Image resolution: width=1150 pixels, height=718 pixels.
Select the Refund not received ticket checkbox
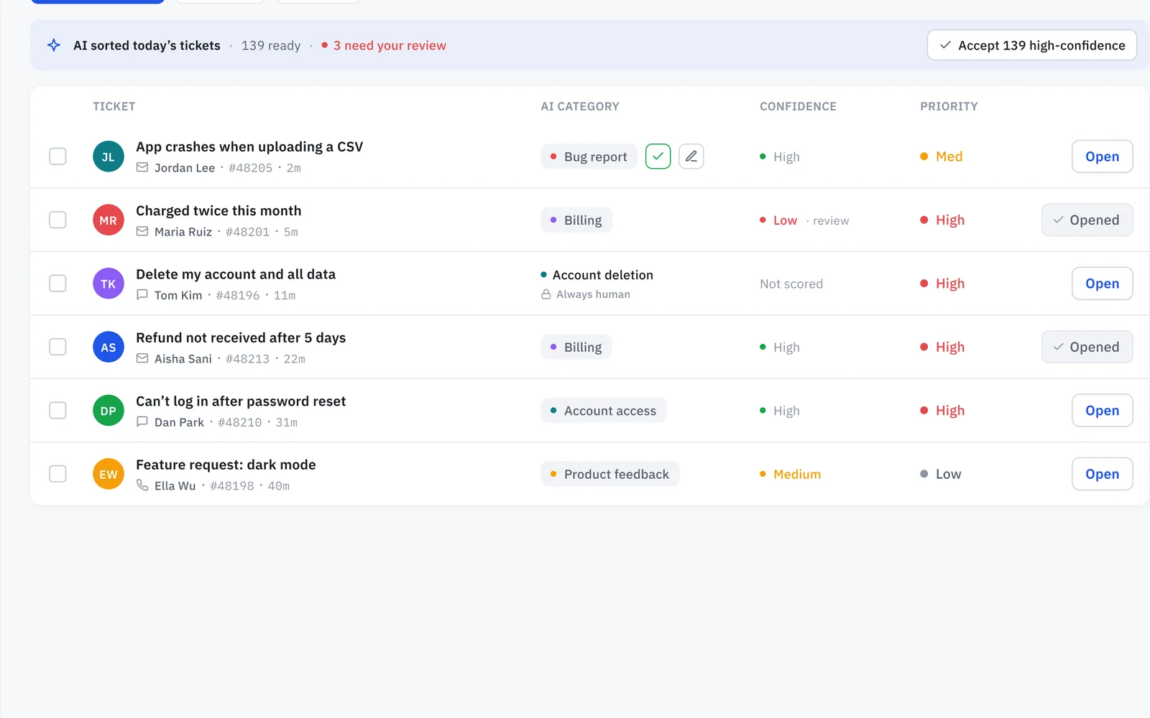(57, 347)
